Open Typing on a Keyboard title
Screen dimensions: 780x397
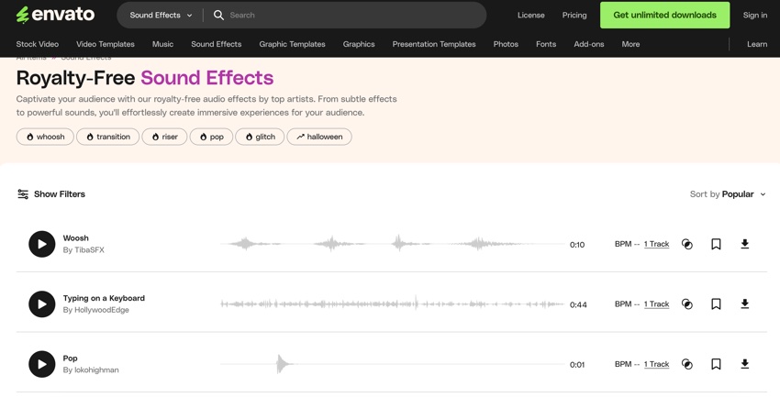[x=104, y=298]
